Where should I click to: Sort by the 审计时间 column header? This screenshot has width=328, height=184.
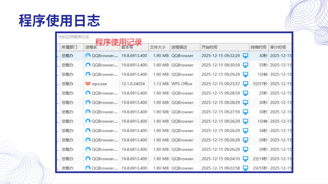point(280,47)
